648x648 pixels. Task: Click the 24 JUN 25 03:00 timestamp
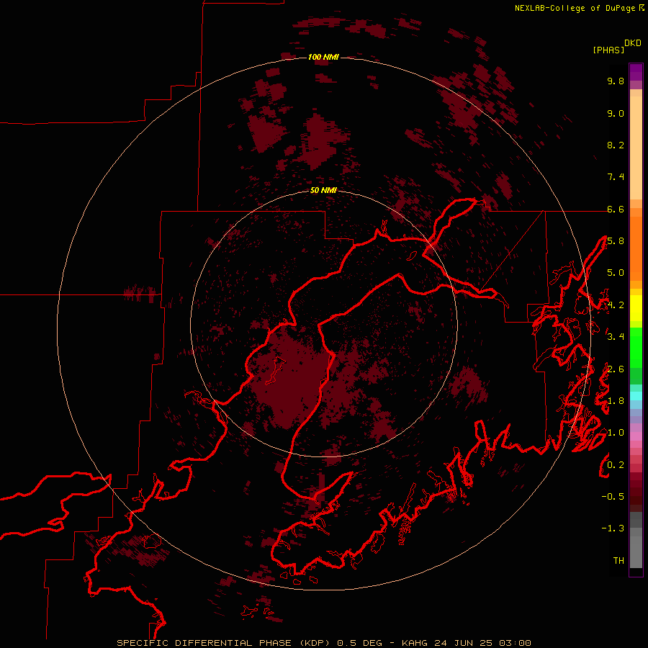[x=482, y=643]
